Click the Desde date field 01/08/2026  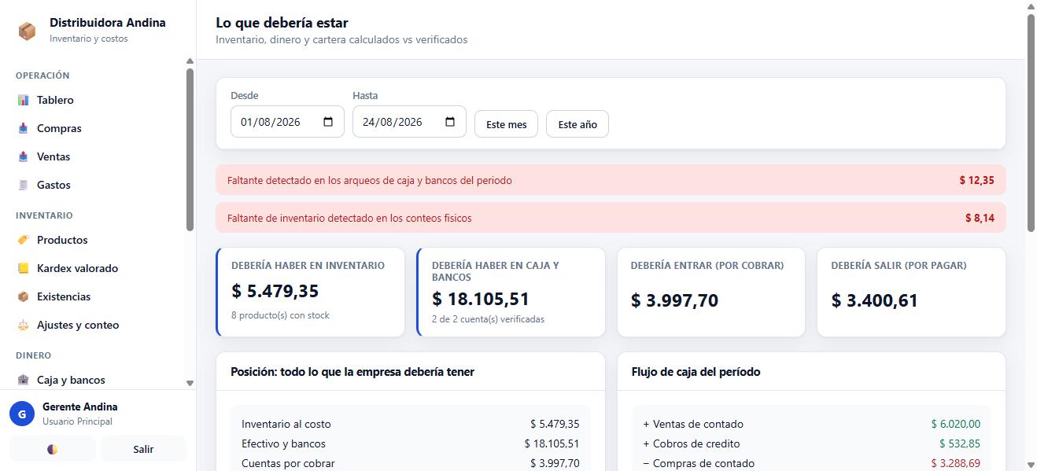[287, 122]
